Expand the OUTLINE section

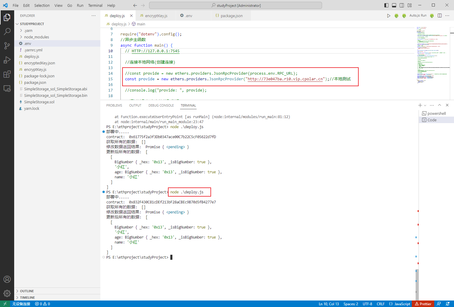(x=27, y=291)
